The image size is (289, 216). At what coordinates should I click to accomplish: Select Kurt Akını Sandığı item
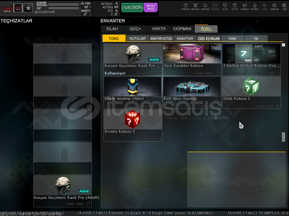point(192,92)
